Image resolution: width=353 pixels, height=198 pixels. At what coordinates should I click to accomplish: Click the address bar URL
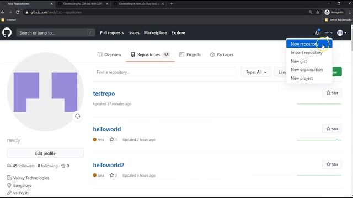(x=56, y=12)
